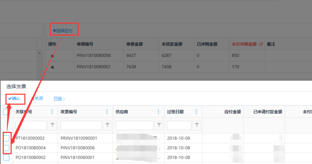The image size is (312, 164).
Task: Delete the PINV1810080006 row with X icon
Action: pyautogui.click(x=52, y=56)
